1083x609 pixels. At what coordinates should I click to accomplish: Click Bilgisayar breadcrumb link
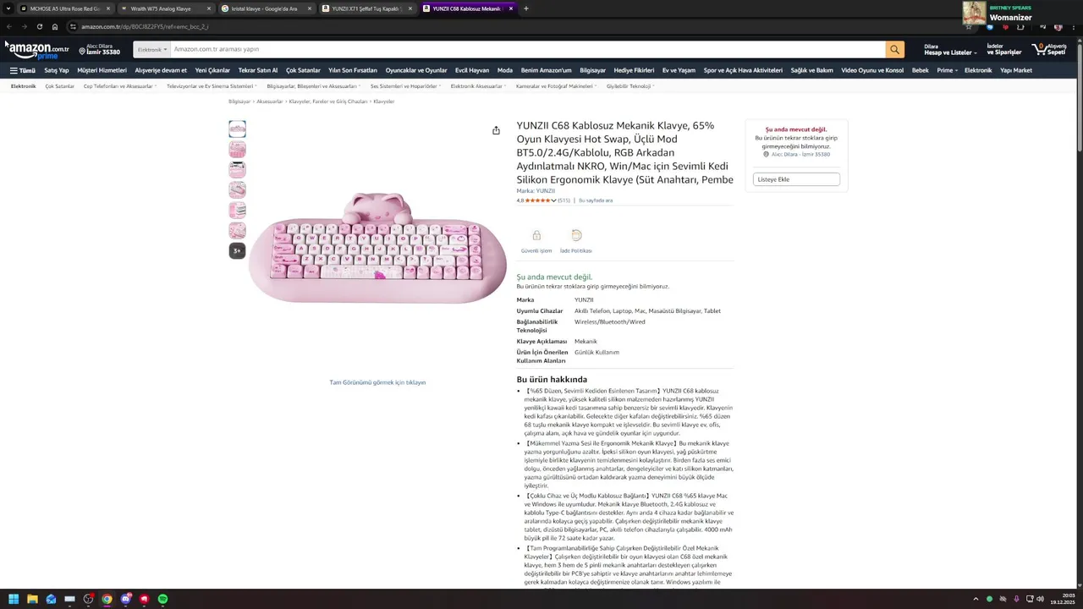click(x=239, y=101)
